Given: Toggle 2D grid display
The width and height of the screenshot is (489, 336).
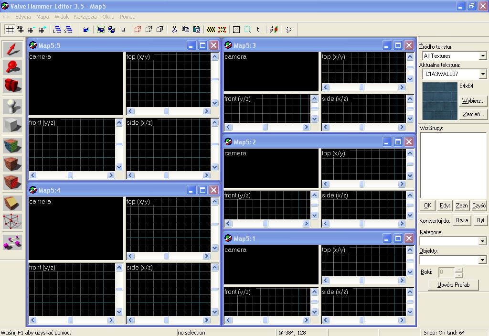Looking at the screenshot, I should 10,30.
